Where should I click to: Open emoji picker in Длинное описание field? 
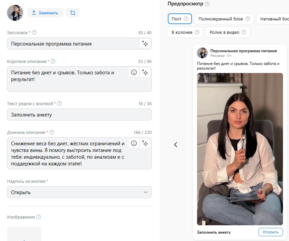tap(134, 143)
